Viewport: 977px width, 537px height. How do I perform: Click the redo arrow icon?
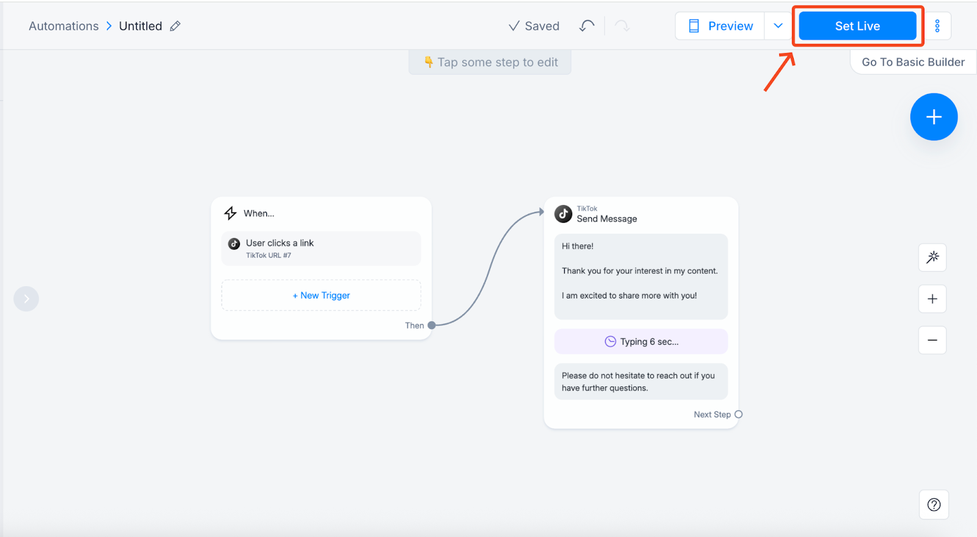(622, 26)
